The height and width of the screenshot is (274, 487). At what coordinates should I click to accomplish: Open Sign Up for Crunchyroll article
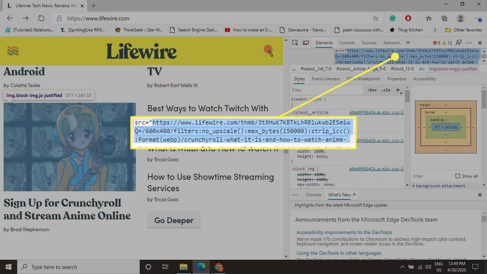[67, 209]
